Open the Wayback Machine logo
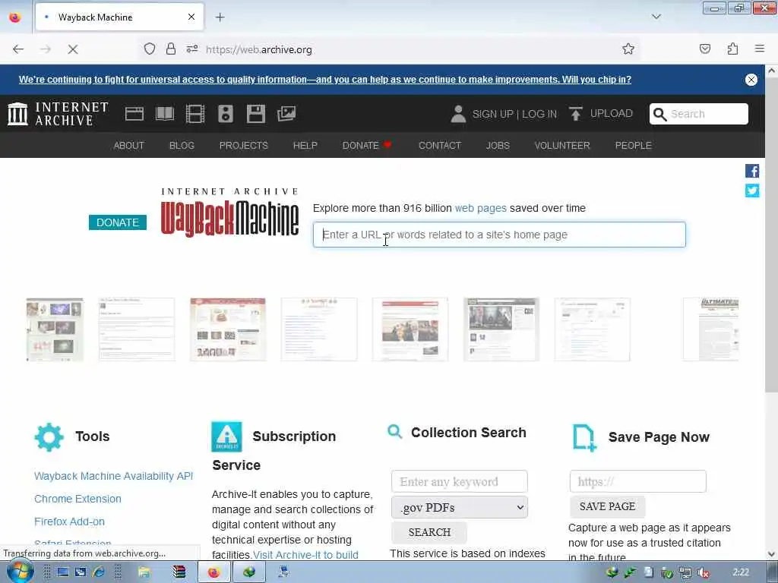 [x=229, y=213]
